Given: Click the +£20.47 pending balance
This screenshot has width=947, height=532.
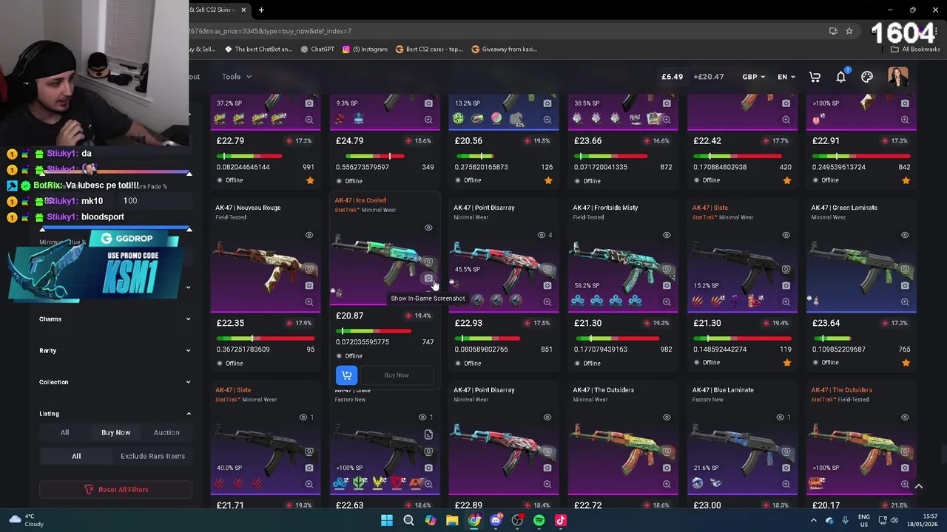Looking at the screenshot, I should (x=708, y=77).
